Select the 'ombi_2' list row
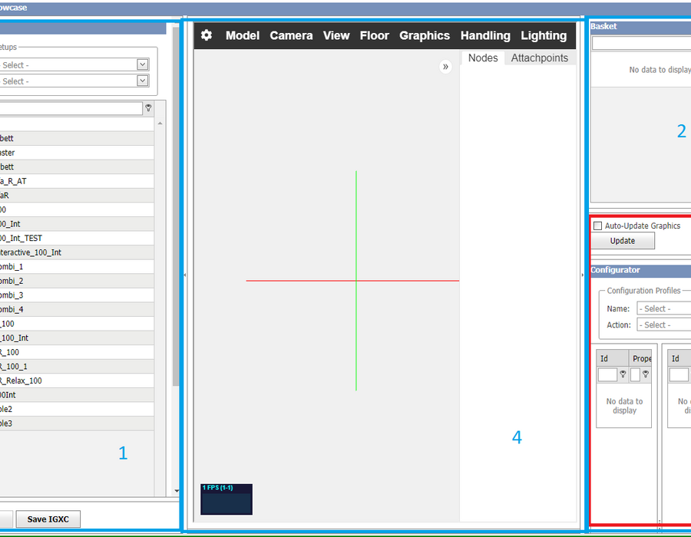The height and width of the screenshot is (537, 691). pos(77,281)
